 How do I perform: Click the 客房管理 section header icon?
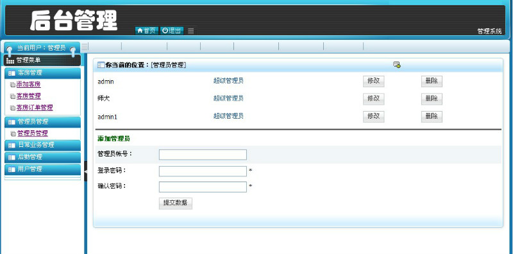(x=12, y=73)
